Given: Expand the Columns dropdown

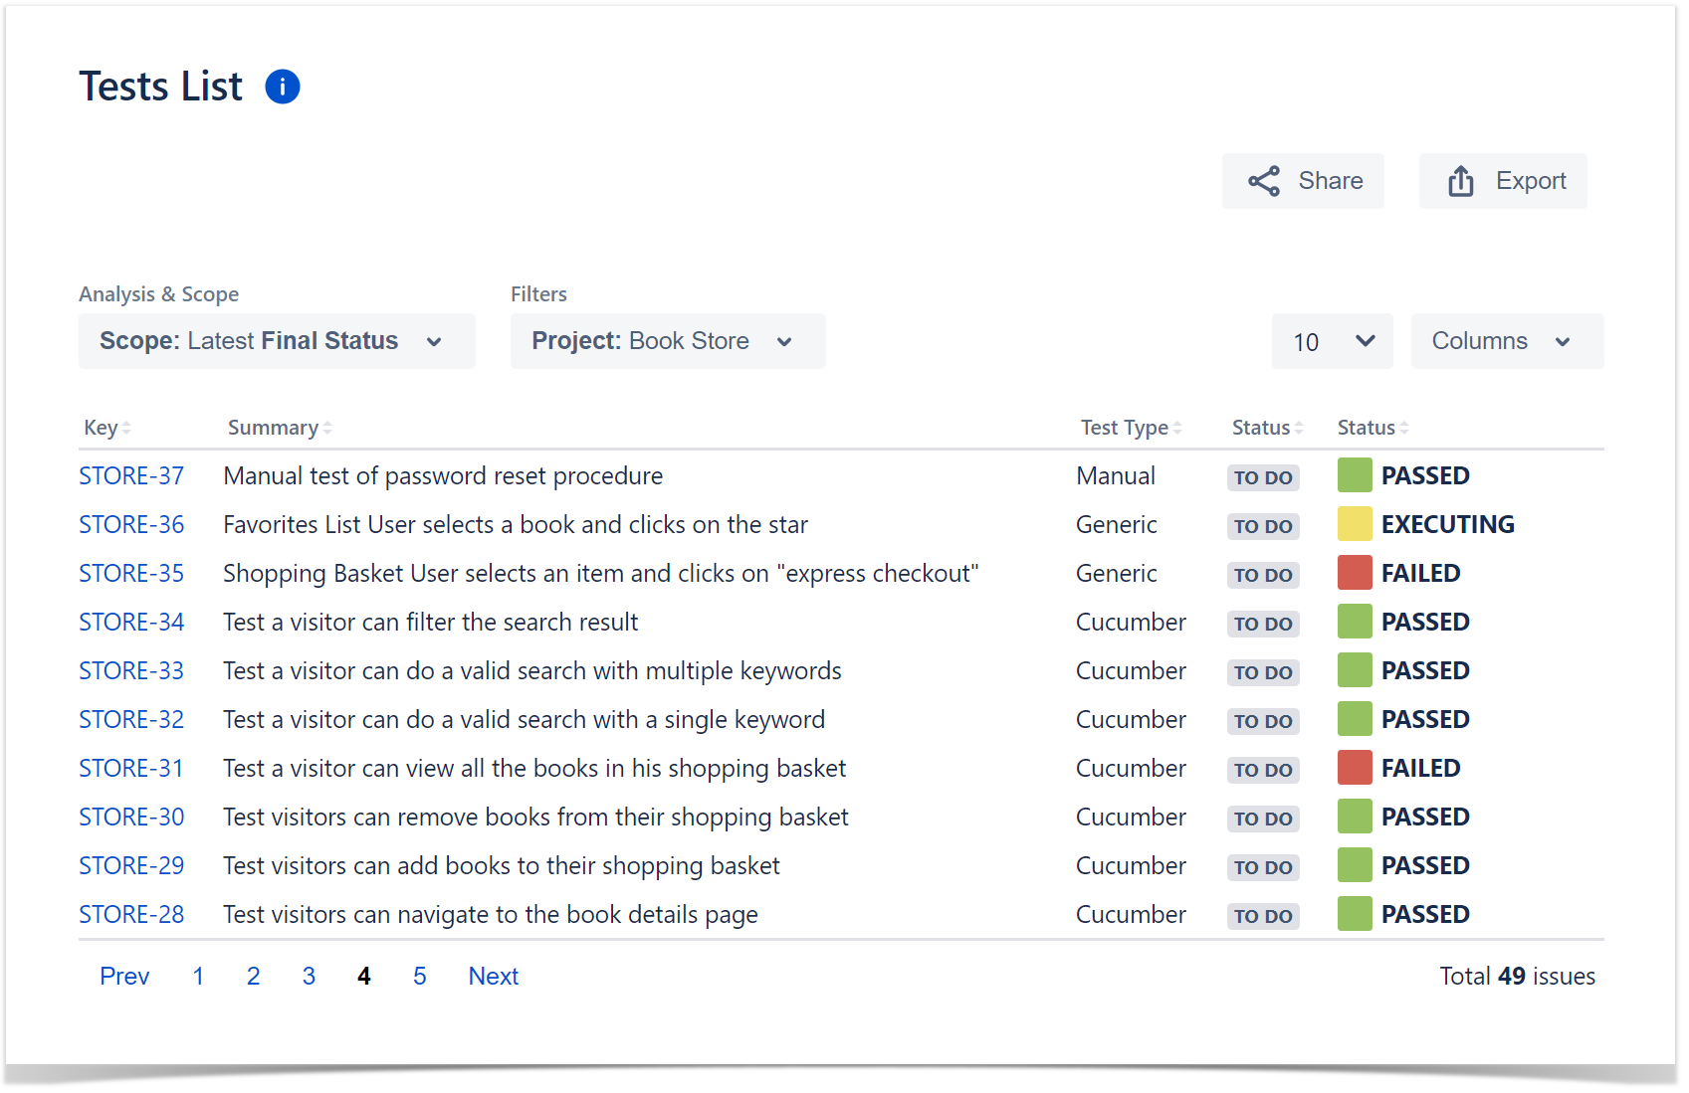Looking at the screenshot, I should [1507, 341].
